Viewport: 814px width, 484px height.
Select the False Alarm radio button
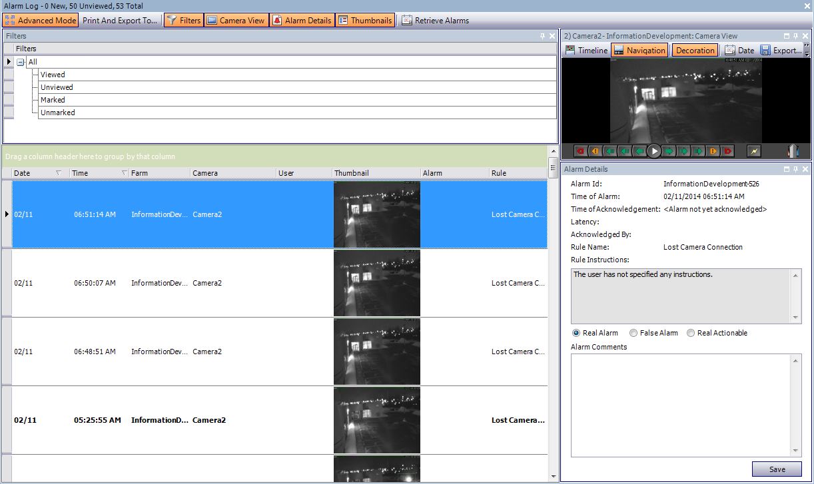point(633,333)
